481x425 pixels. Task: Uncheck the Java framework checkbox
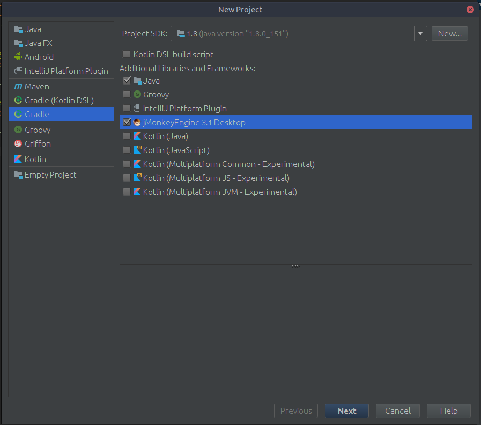(x=127, y=80)
